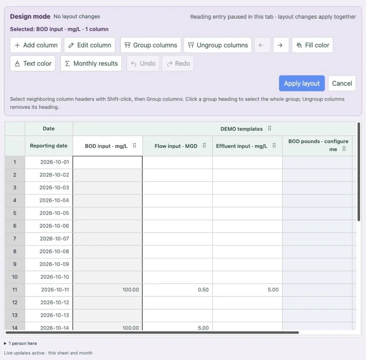Click 'Selected: BOD input · mg/L · 1 column' text
The height and width of the screenshot is (360, 366).
click(x=59, y=29)
